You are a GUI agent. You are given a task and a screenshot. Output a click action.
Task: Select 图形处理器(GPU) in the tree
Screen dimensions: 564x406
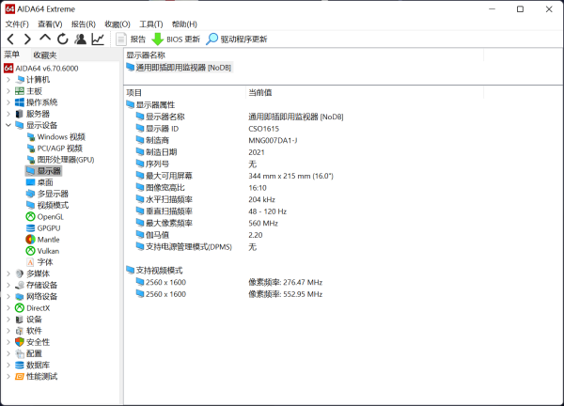point(60,160)
